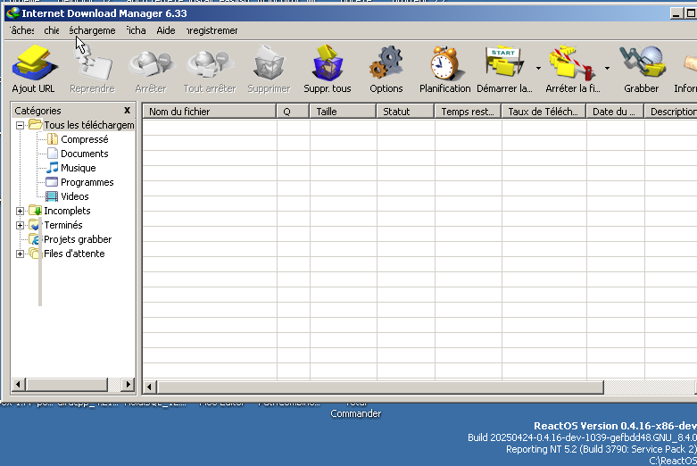Viewport: 697px width, 466px height.
Task: Collapse the Tous les téléchargements tree node
Action: [x=20, y=125]
